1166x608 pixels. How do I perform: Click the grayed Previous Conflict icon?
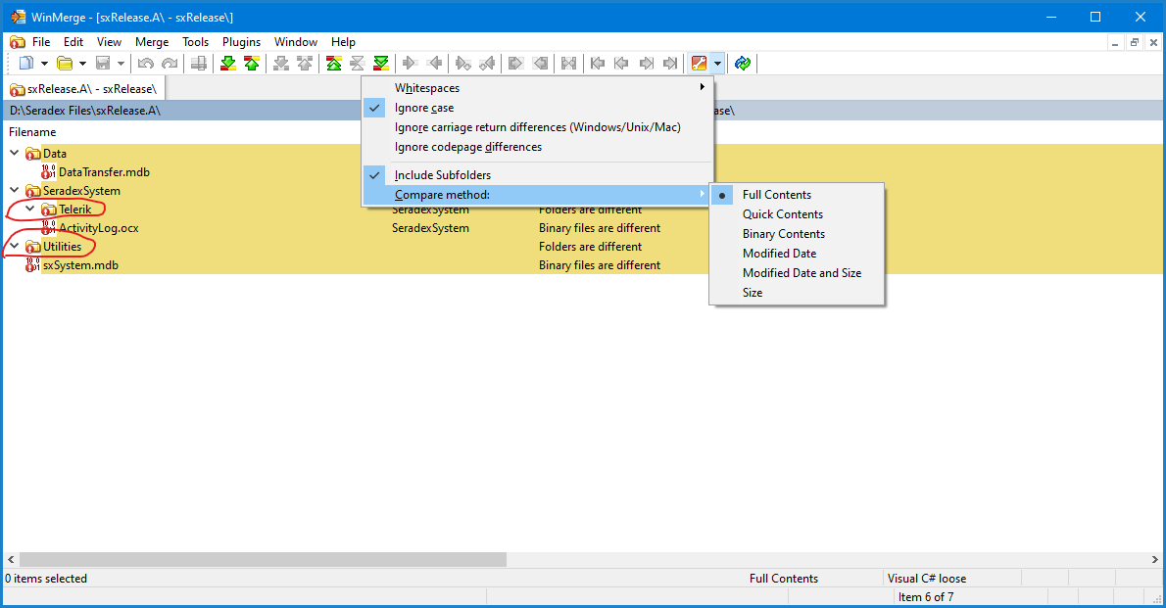305,64
